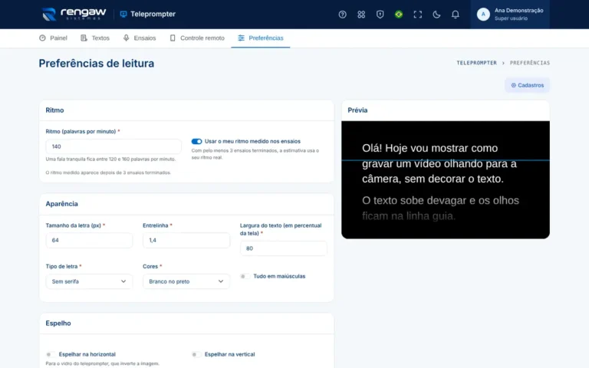Click the Textos tab document icon

84,38
